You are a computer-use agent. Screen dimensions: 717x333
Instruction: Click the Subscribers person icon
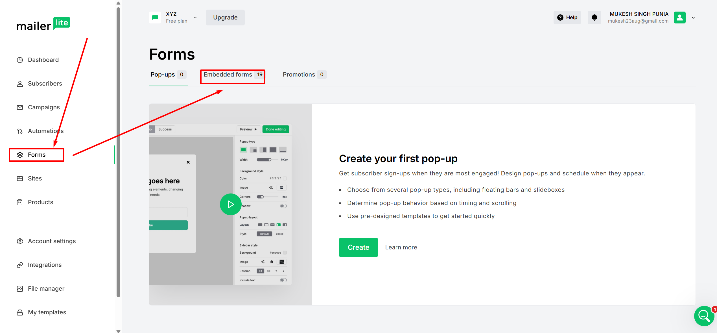coord(20,84)
